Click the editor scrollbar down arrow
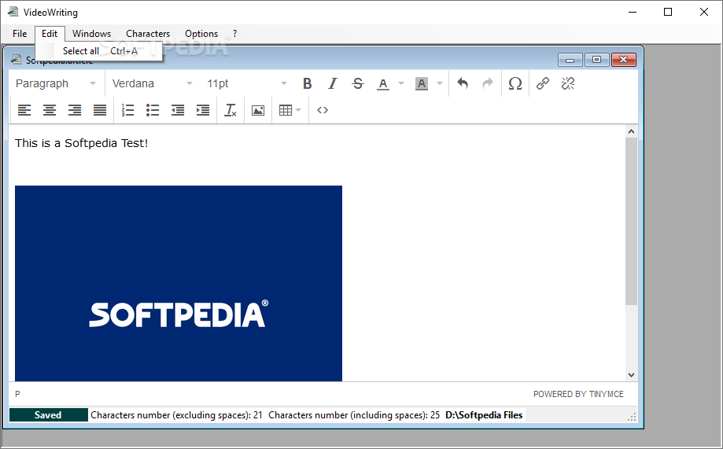Viewport: 723px width, 449px height. pyautogui.click(x=631, y=375)
